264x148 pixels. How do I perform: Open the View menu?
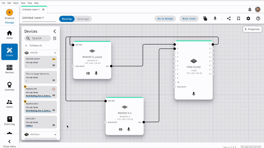30,3
